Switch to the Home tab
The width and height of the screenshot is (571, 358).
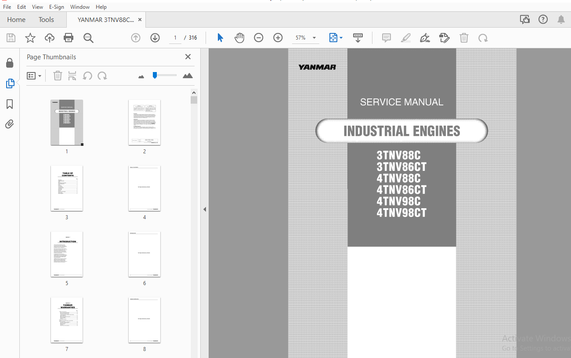[x=16, y=20]
